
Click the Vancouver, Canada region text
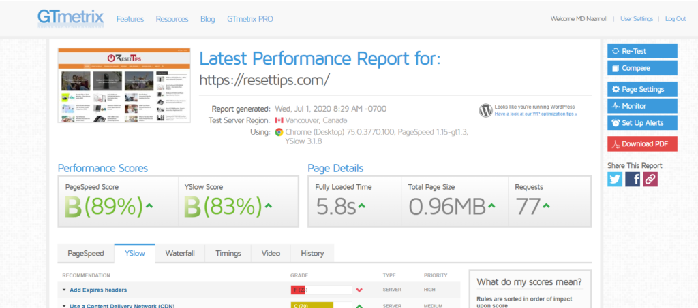pyautogui.click(x=316, y=120)
